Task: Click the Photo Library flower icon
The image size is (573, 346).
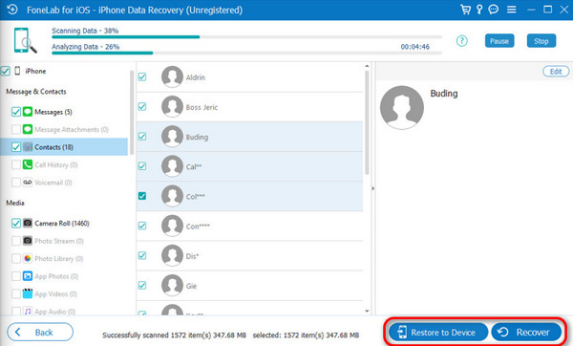Action: click(28, 258)
